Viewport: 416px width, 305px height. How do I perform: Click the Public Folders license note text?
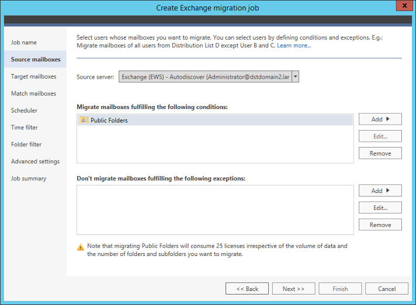click(217, 250)
